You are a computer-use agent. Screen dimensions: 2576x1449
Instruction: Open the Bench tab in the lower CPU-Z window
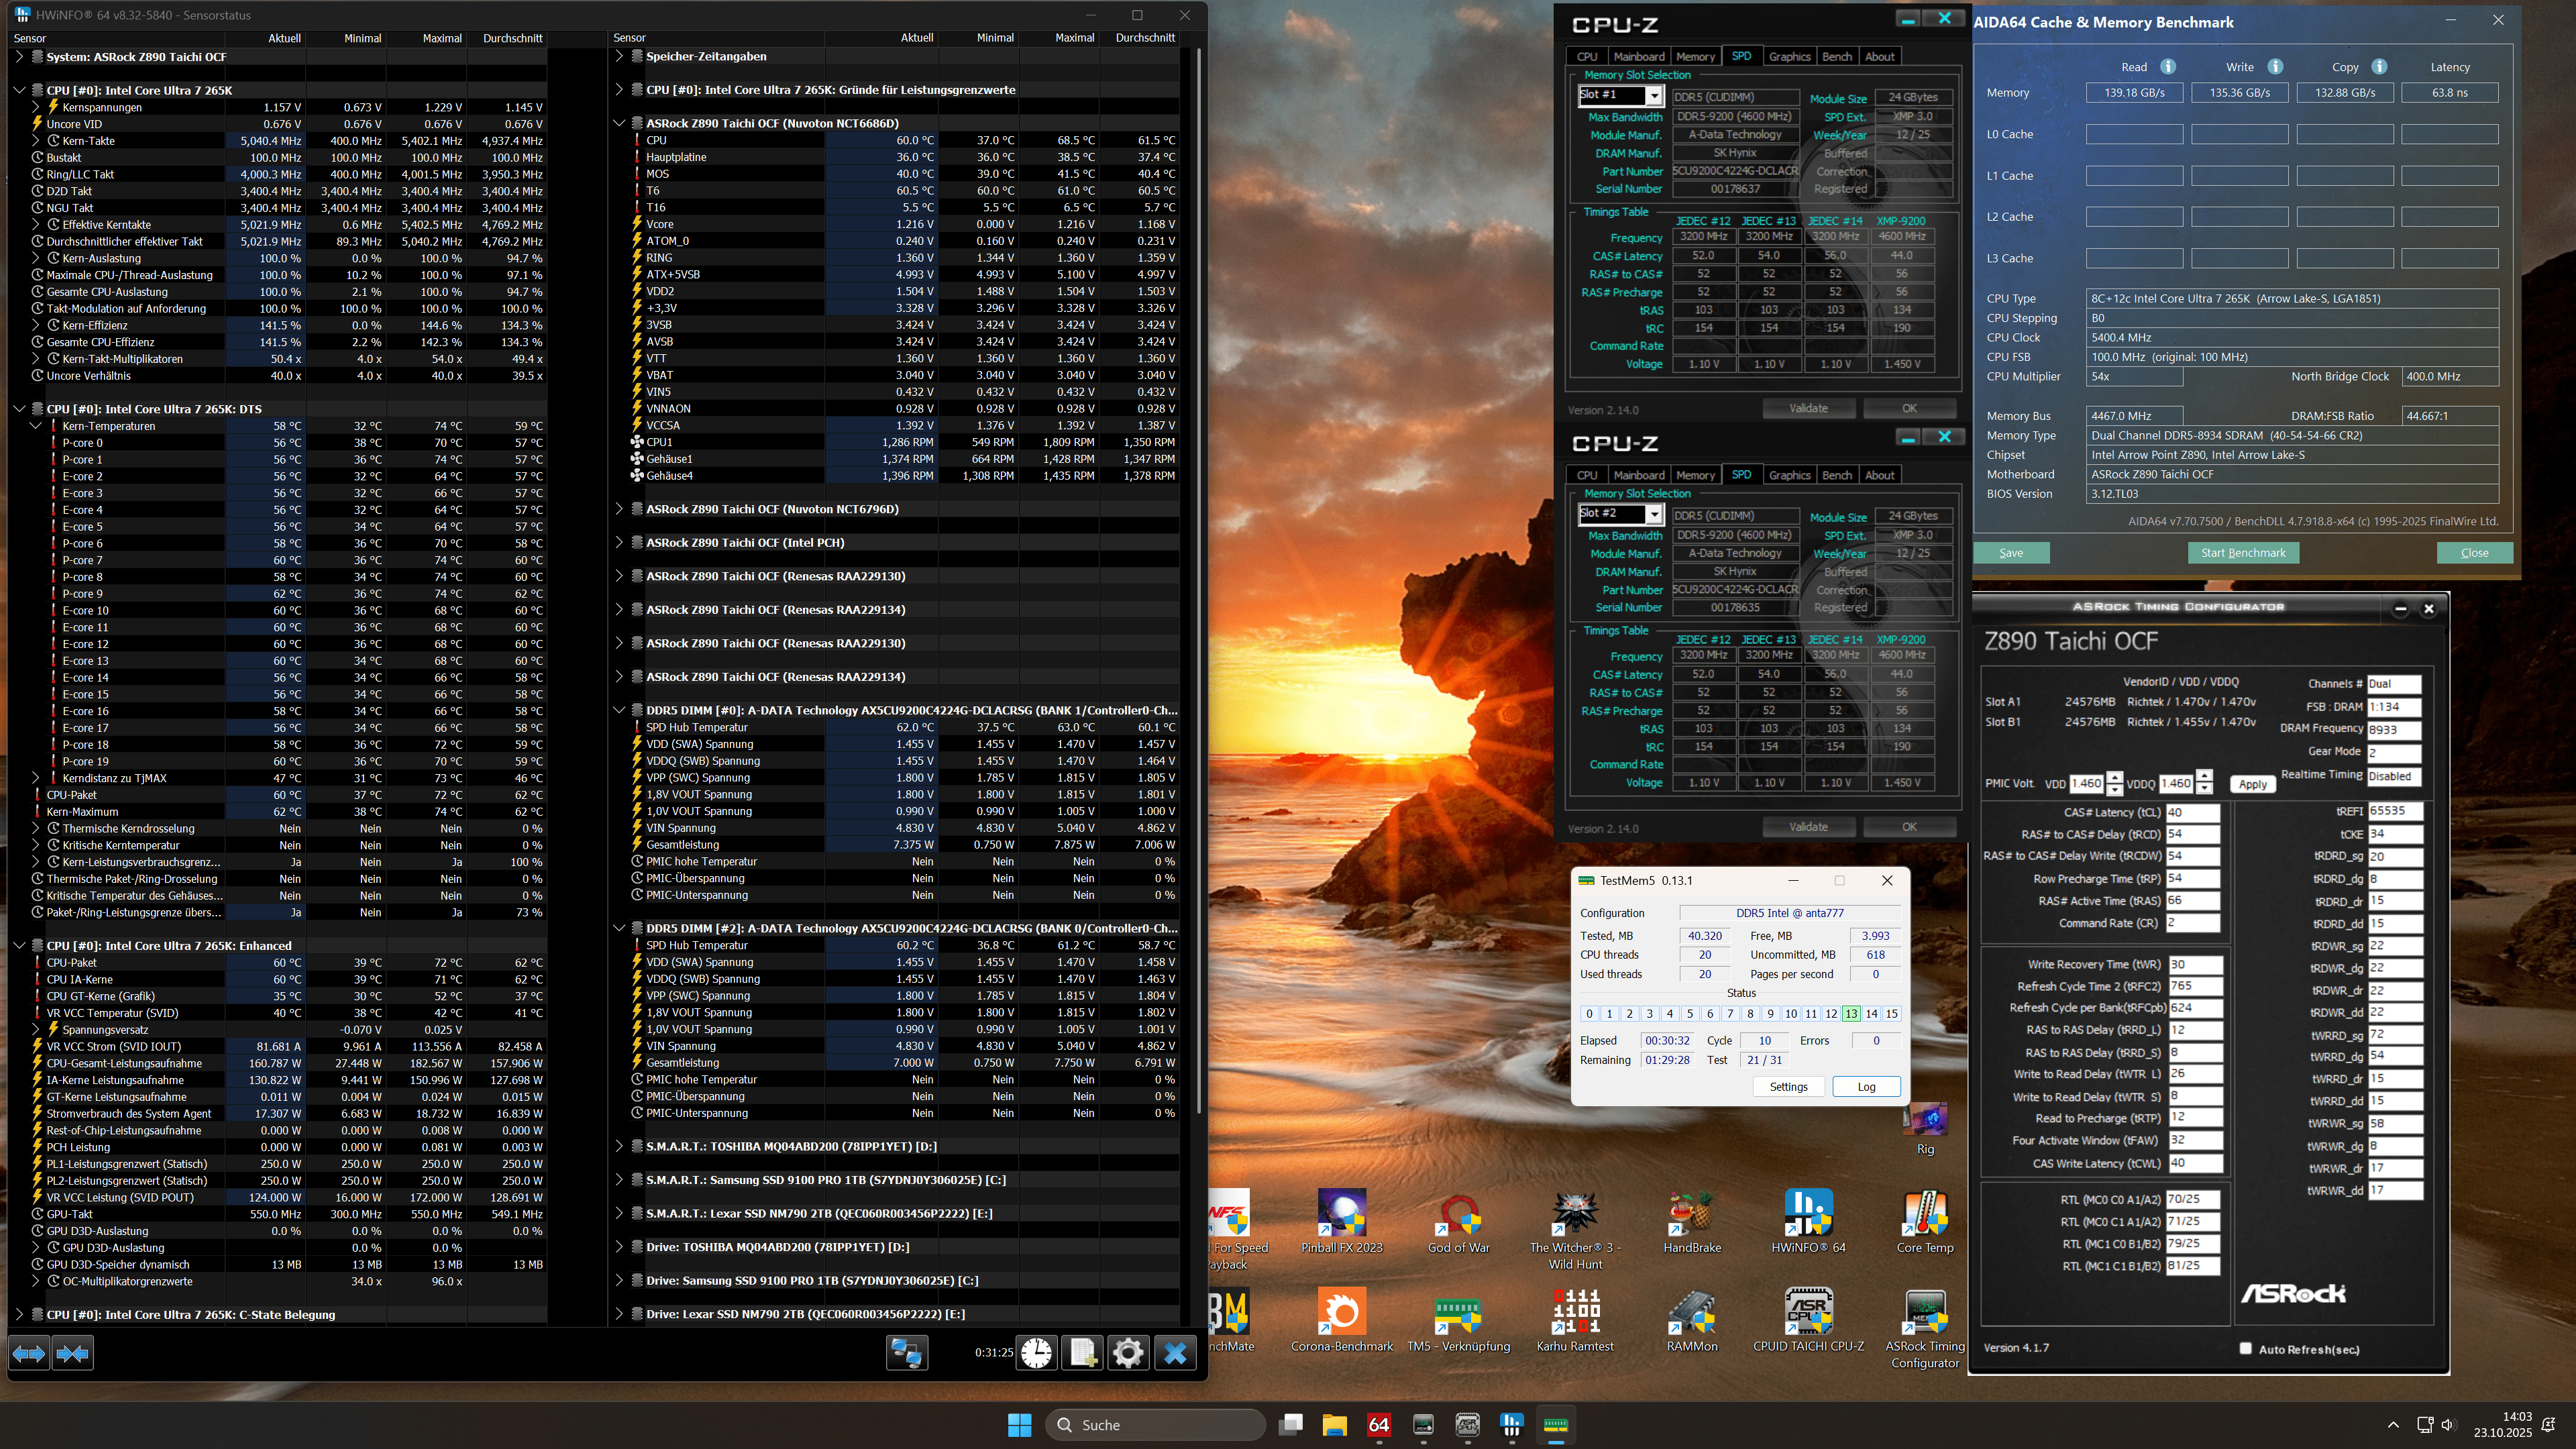tap(1836, 475)
